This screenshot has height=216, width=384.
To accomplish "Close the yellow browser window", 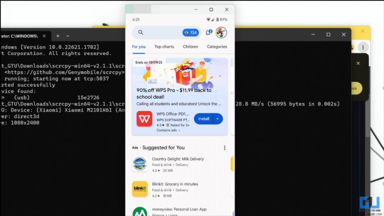I will 363,31.
